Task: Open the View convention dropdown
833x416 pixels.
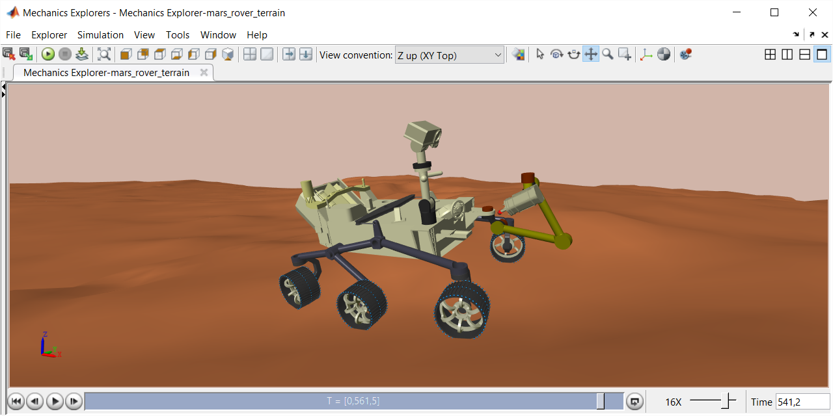Action: [449, 55]
